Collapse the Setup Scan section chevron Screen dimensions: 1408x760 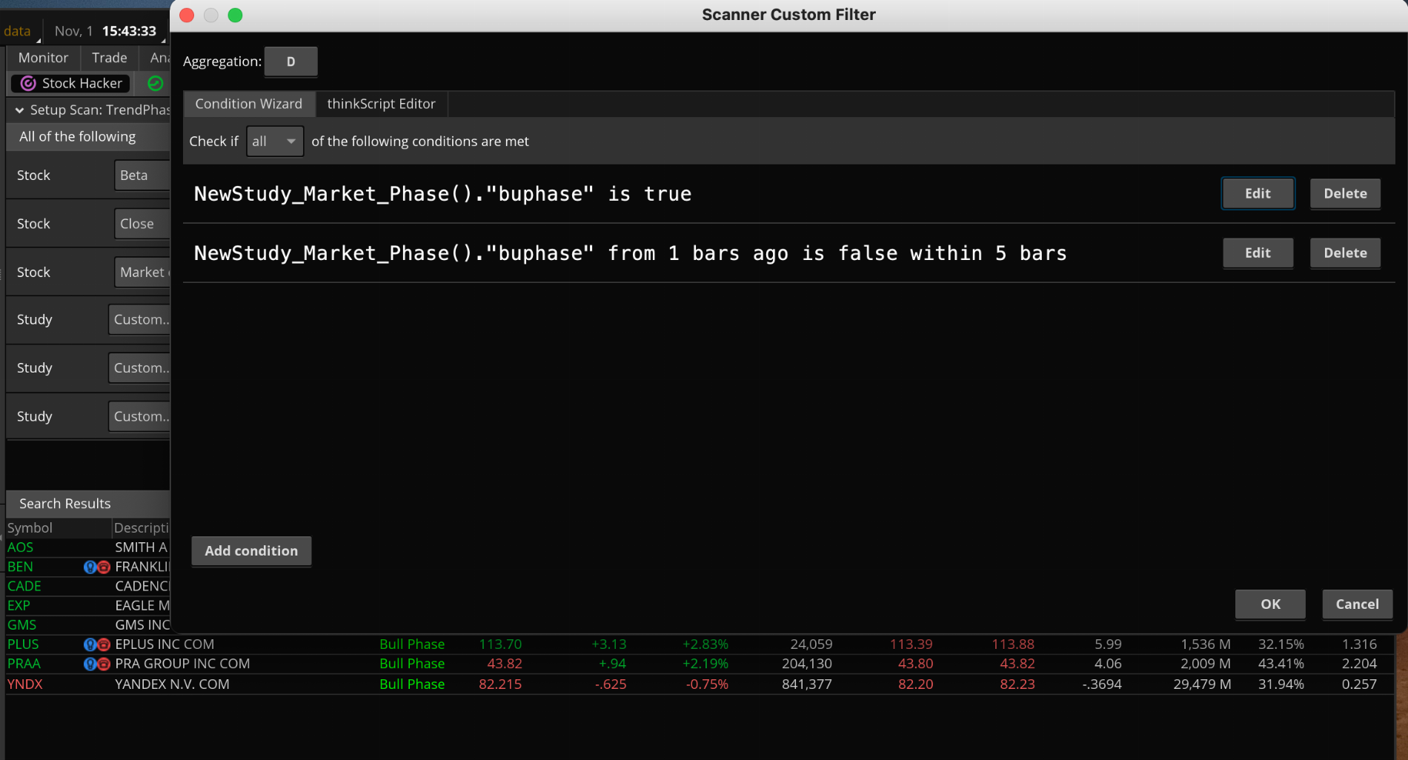[x=19, y=110]
